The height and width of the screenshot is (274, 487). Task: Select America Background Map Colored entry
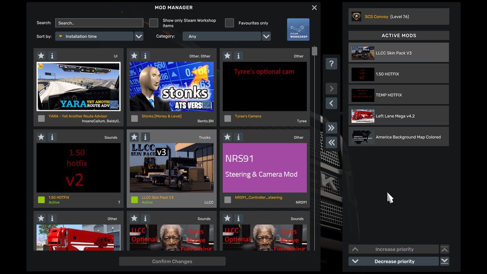pyautogui.click(x=398, y=137)
